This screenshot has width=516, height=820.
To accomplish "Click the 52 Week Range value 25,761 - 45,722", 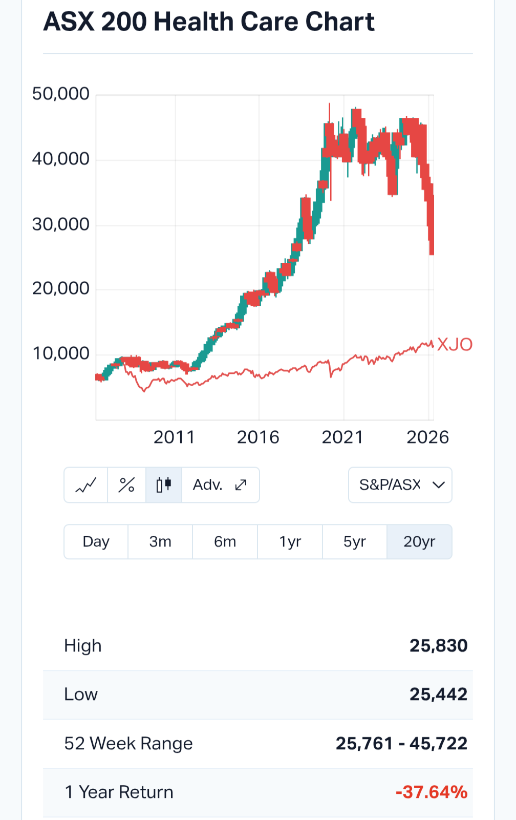I will [x=402, y=743].
